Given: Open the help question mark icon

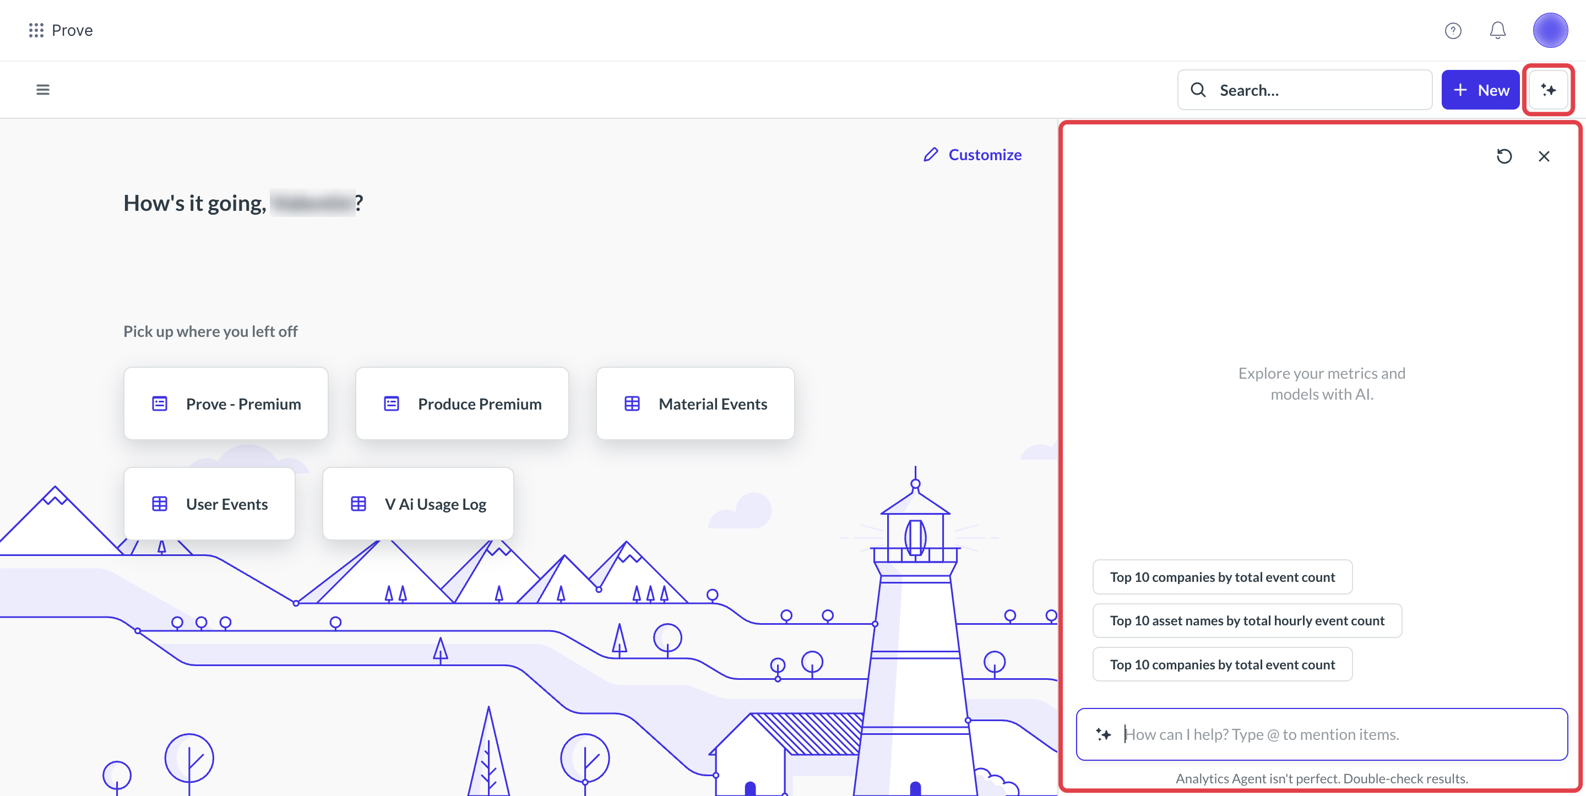Looking at the screenshot, I should click(1453, 30).
